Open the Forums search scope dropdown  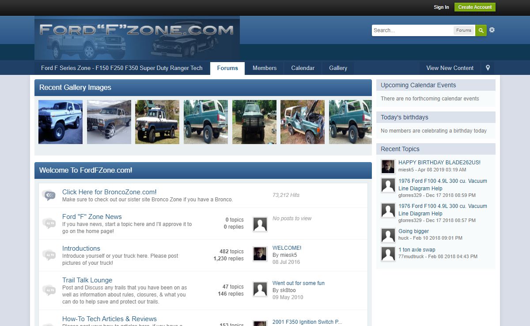464,30
